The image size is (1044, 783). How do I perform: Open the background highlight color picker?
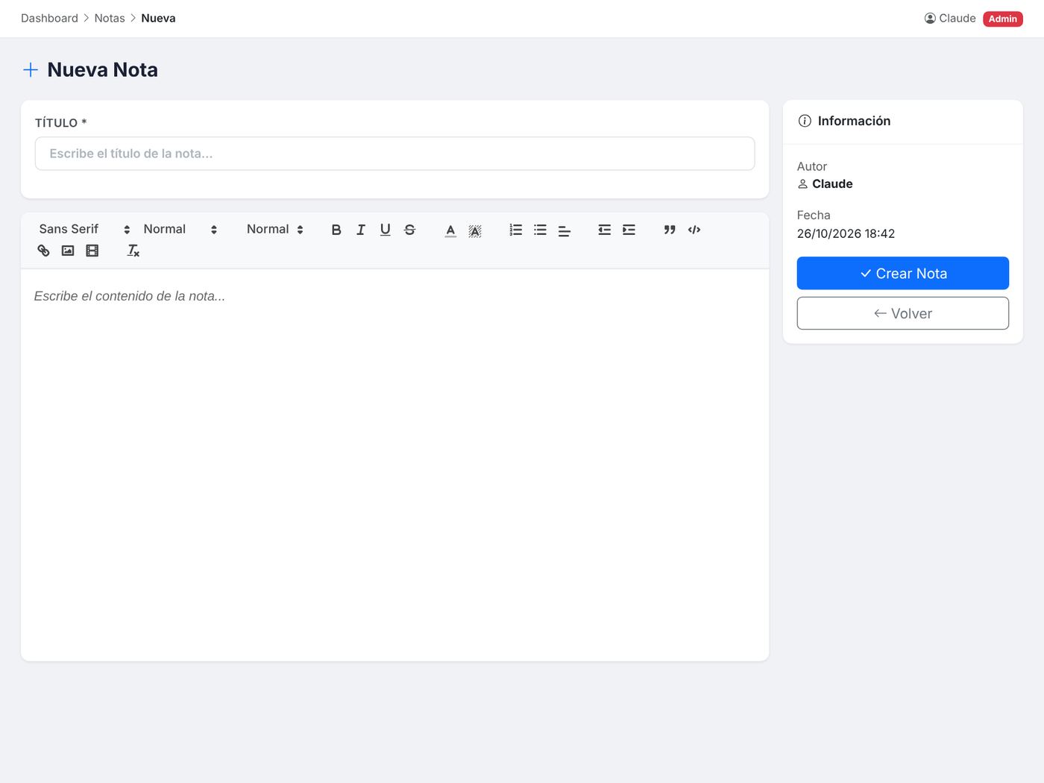[475, 230]
